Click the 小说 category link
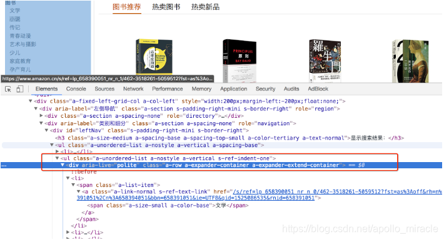Viewport: 444px width, 240px height. click(x=15, y=19)
